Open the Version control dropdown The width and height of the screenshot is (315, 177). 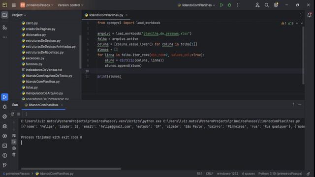70,5
